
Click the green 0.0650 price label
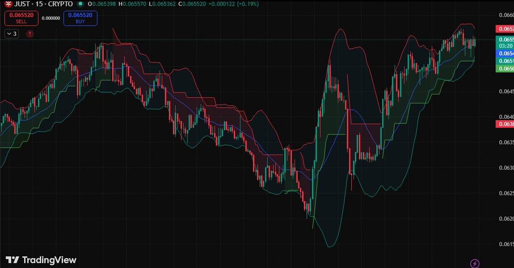click(505, 68)
